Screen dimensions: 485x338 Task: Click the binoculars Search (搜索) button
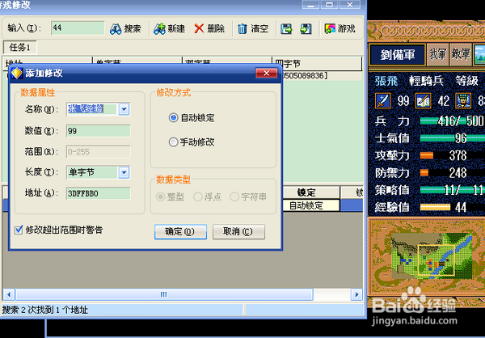(125, 29)
